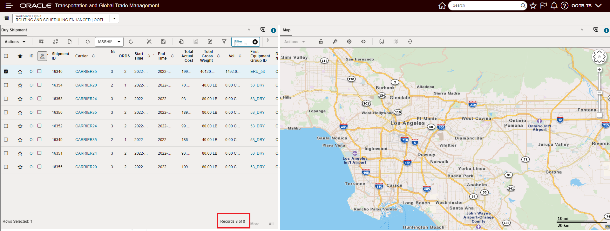
Task: Open the Workbench Layout dropdown
Action: (x=114, y=18)
